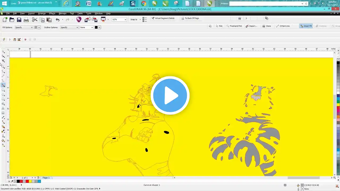Expand the Undo history dropdown arrow
This screenshot has height=191, width=340.
tap(62, 20)
